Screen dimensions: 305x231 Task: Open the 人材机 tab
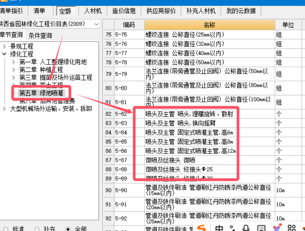pyautogui.click(x=93, y=11)
